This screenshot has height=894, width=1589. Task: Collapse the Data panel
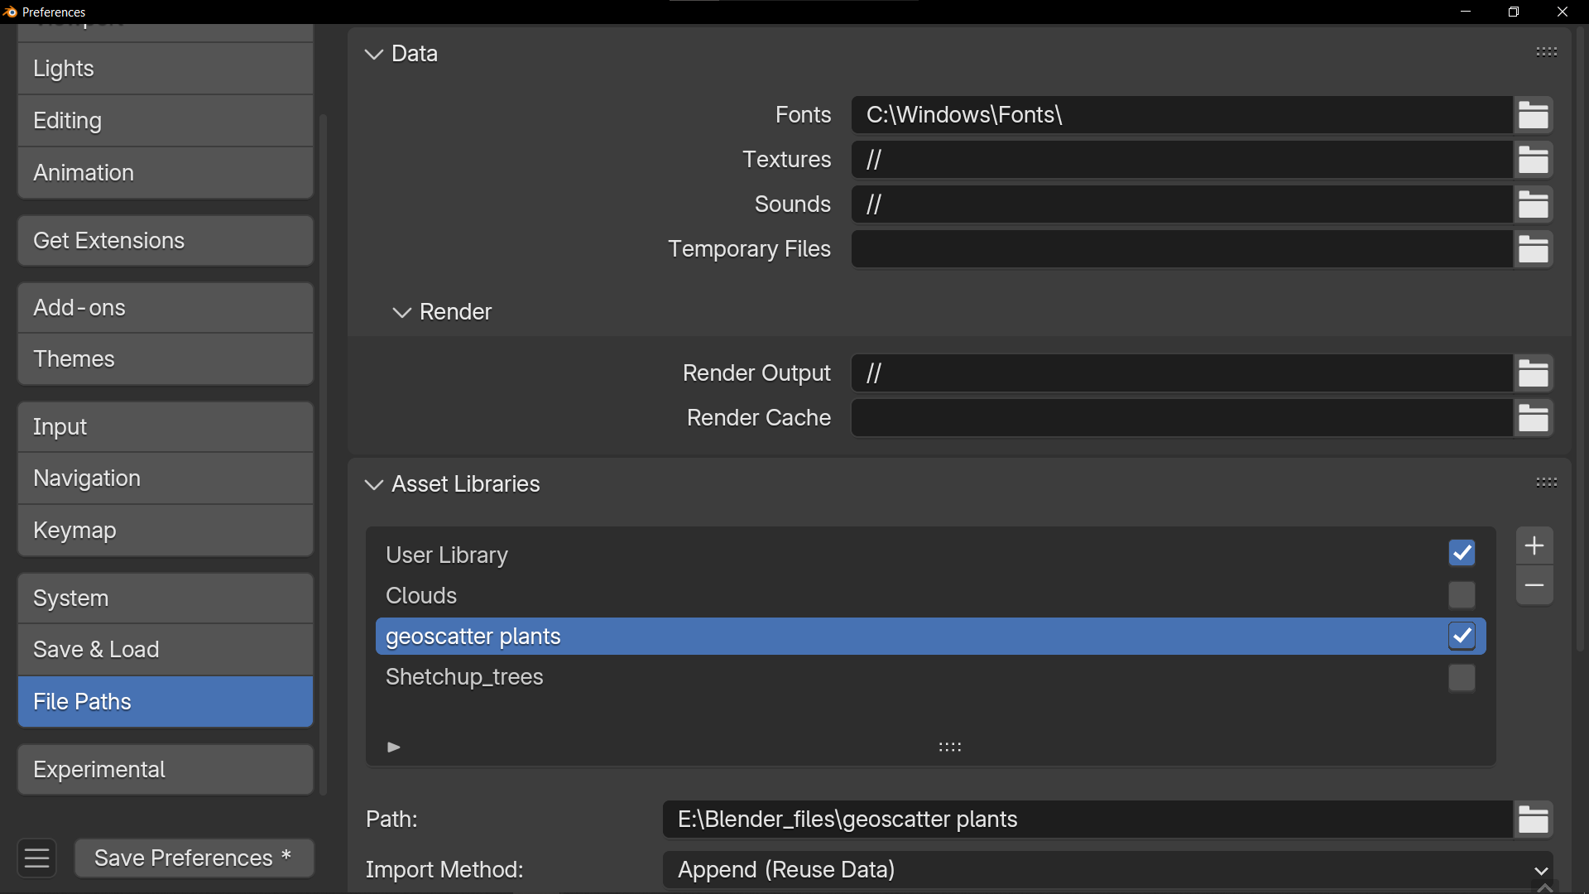[374, 54]
